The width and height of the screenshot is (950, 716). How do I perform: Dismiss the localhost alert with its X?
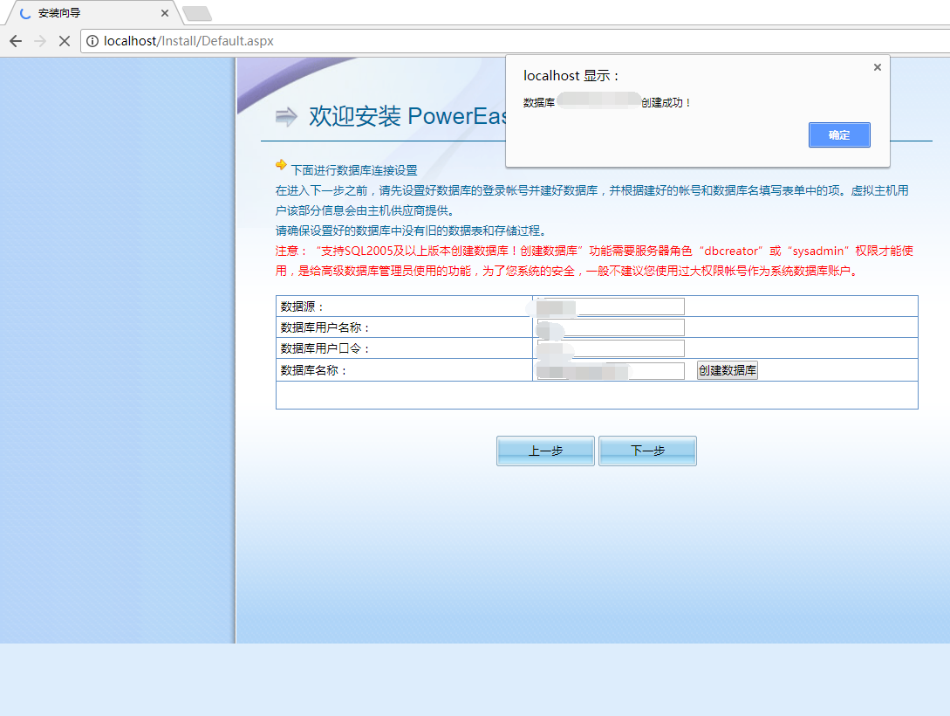click(x=877, y=67)
